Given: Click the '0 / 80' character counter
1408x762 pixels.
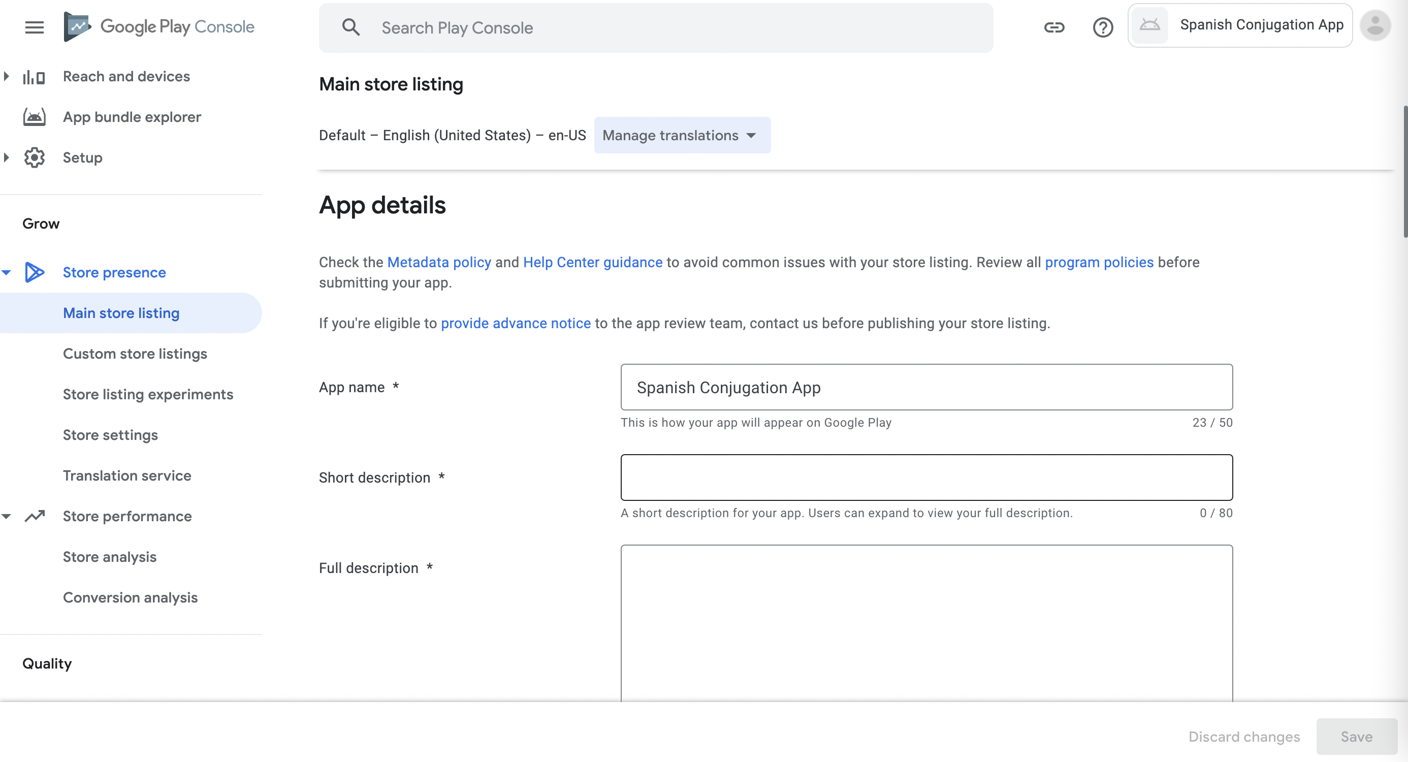Looking at the screenshot, I should (x=1216, y=513).
